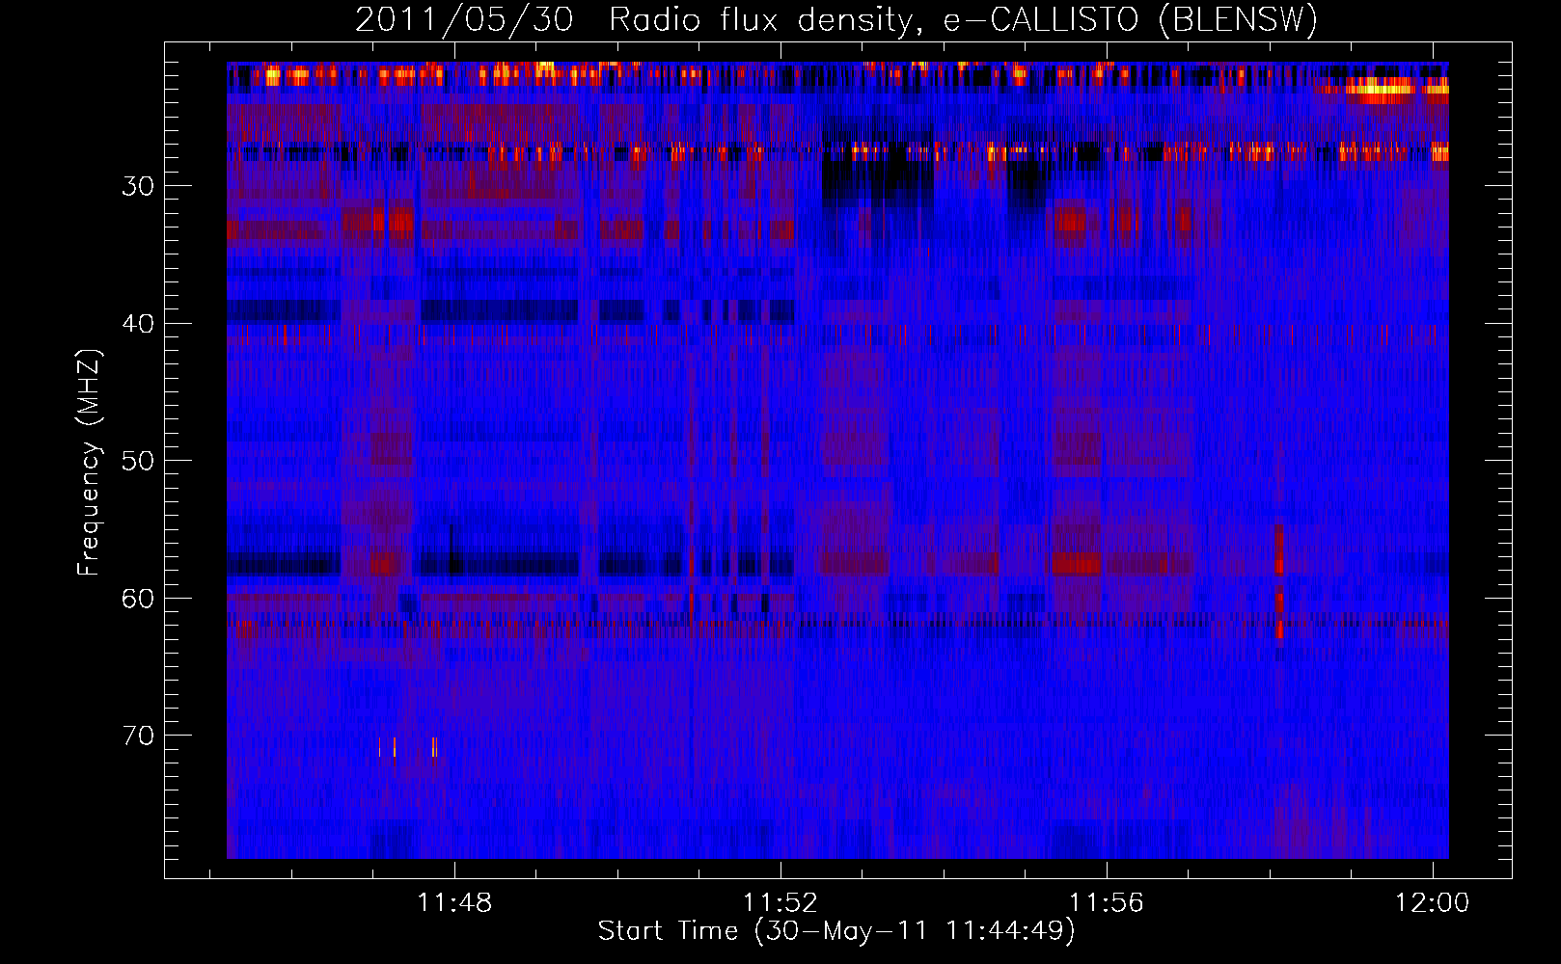The image size is (1561, 964).
Task: Click the 30 frequency tick label
Action: (x=138, y=186)
